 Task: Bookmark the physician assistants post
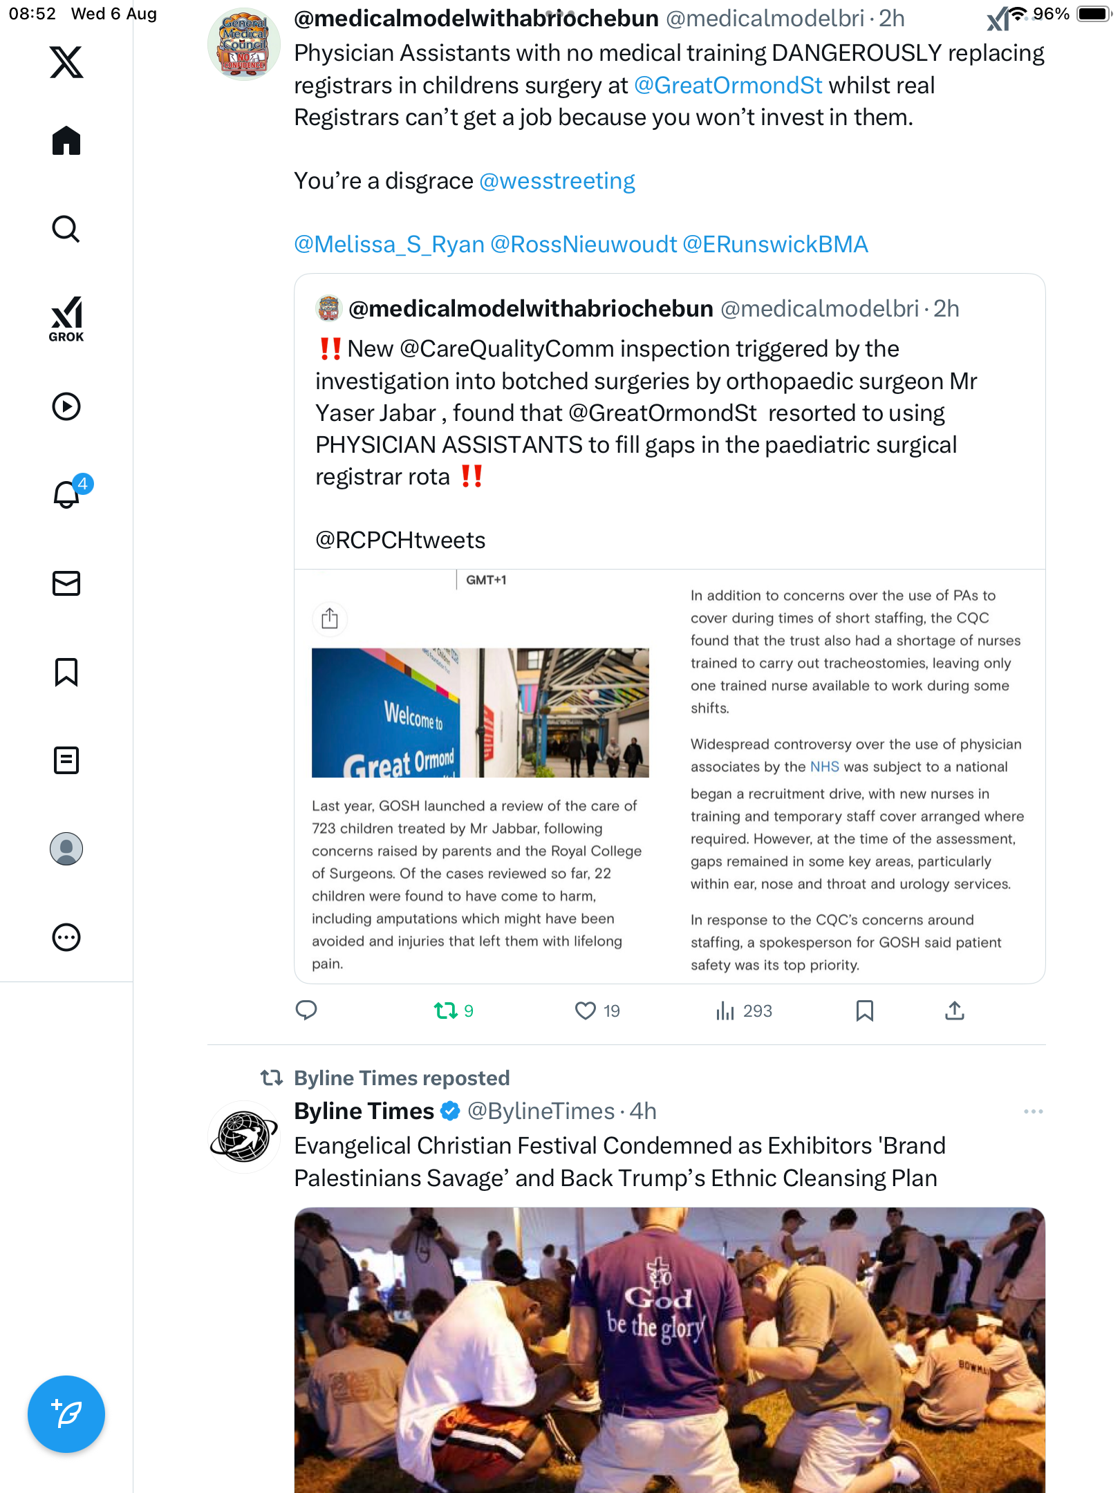click(x=865, y=1011)
